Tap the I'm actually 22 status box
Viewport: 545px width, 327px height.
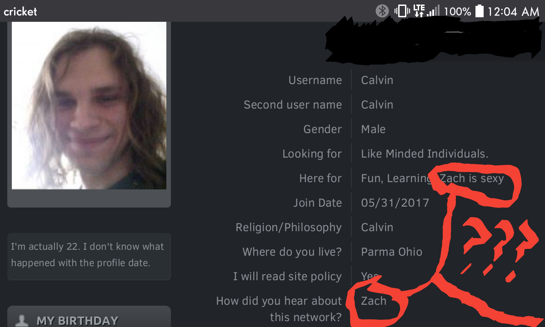tap(89, 257)
